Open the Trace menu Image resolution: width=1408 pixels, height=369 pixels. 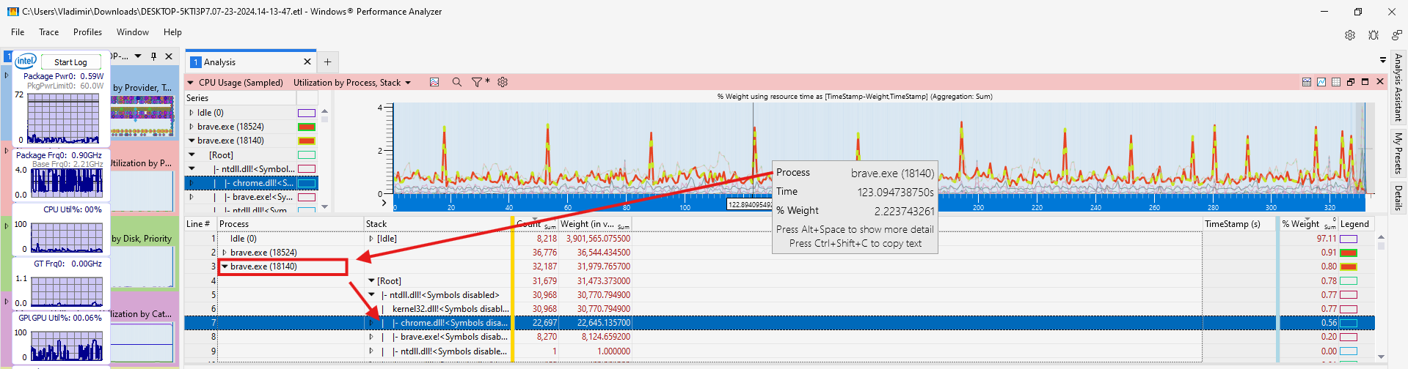point(49,32)
